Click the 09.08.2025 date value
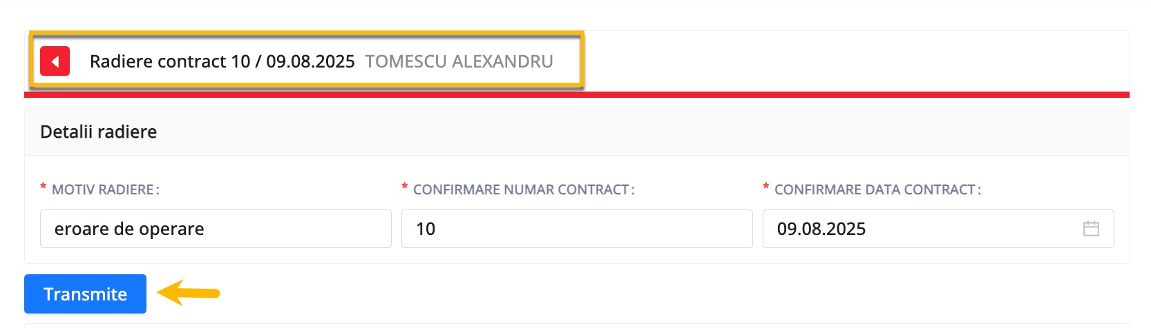The width and height of the screenshot is (1151, 328). 821,229
